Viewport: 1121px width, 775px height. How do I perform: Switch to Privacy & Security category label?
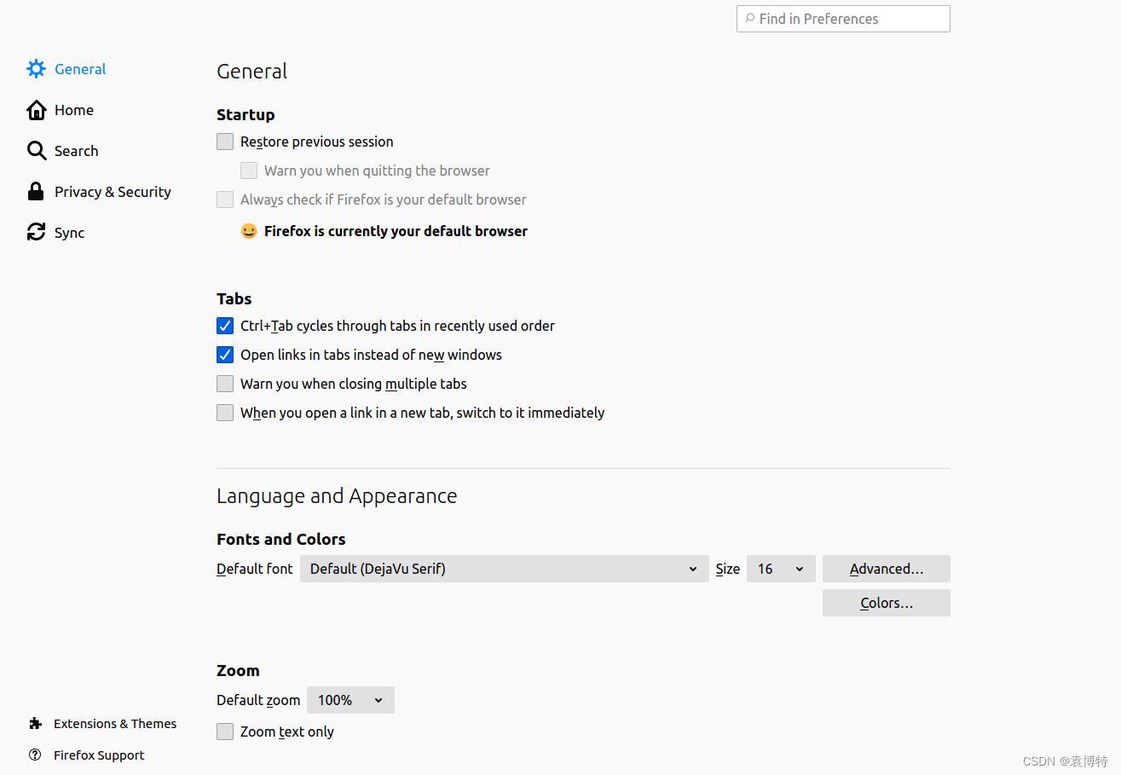pyautogui.click(x=113, y=192)
